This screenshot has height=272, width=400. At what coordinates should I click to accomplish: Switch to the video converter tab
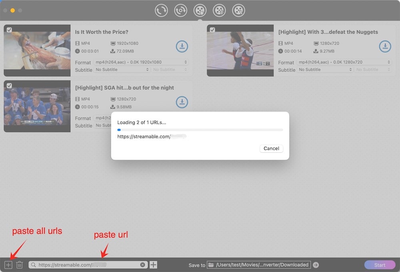tap(162, 10)
